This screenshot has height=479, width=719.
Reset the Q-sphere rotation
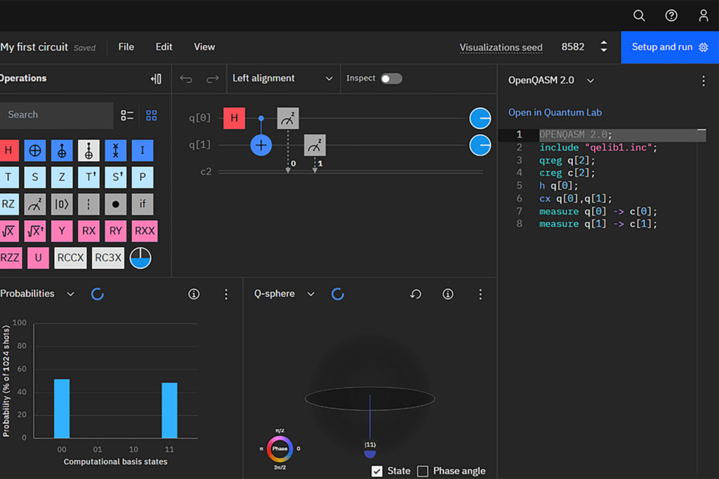(x=416, y=294)
